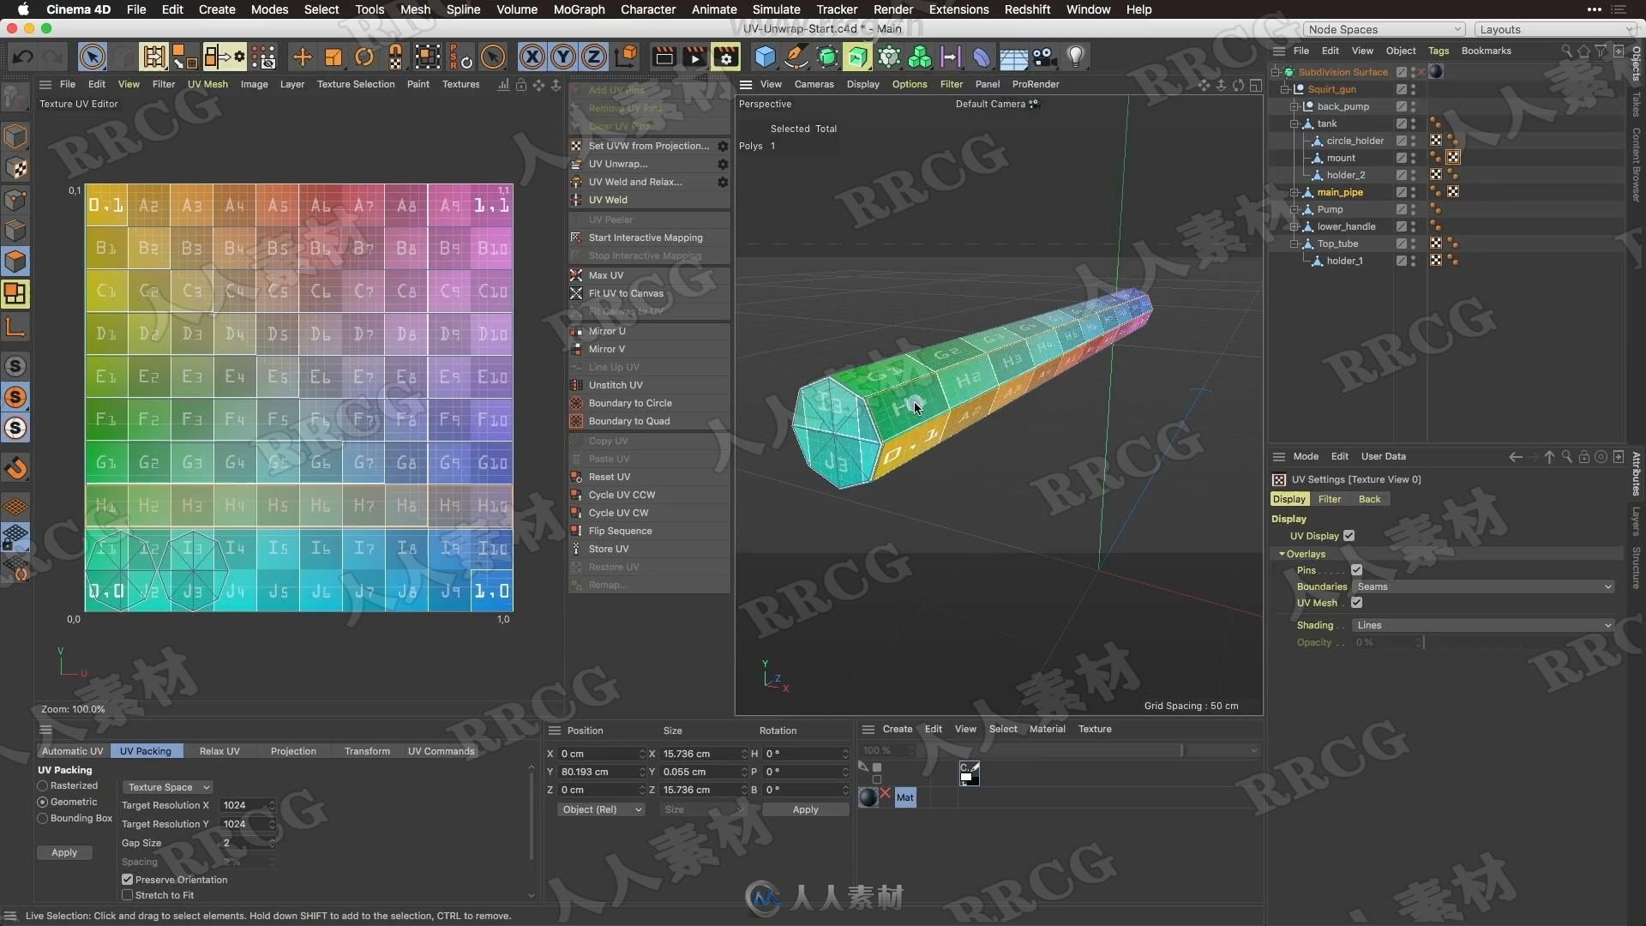Click UV Packing tab in bottom panel

pos(145,749)
